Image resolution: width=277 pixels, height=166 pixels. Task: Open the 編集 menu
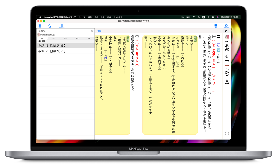coord(90,17)
